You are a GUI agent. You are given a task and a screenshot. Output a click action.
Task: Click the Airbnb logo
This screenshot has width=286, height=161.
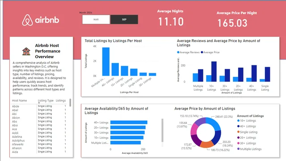coord(41,20)
